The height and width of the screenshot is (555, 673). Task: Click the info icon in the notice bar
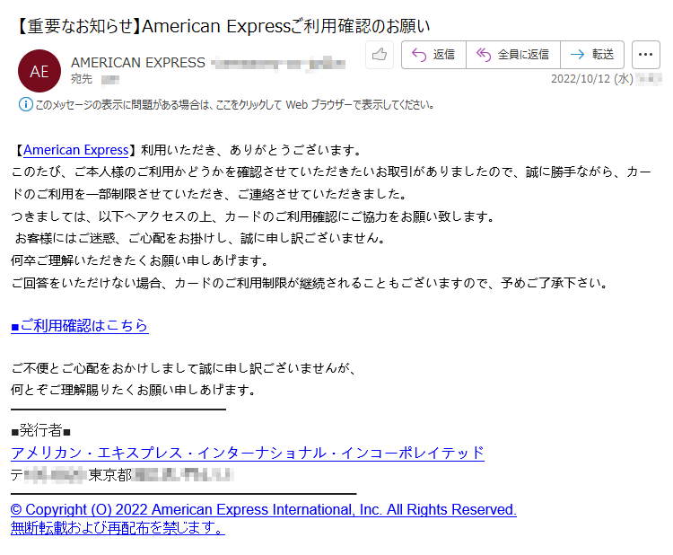[x=25, y=104]
